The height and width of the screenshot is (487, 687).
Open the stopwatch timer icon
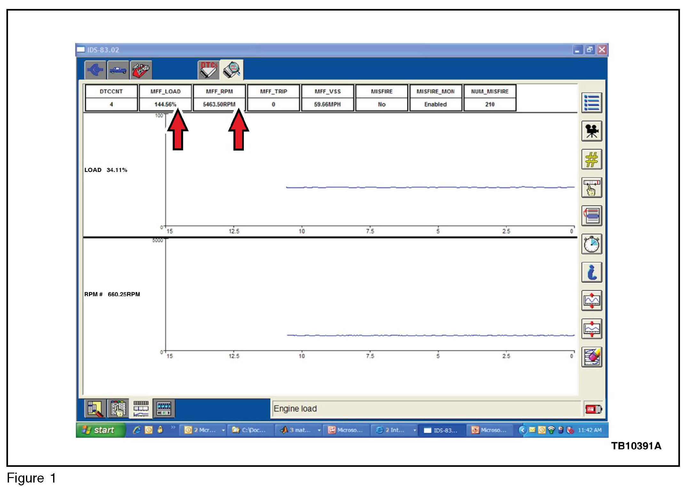(591, 244)
